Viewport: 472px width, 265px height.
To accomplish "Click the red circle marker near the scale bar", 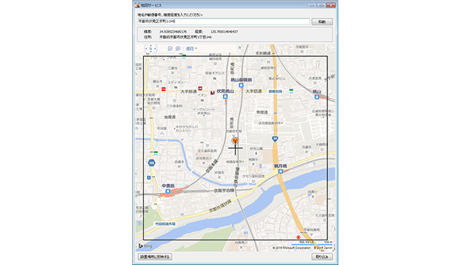I will click(298, 237).
